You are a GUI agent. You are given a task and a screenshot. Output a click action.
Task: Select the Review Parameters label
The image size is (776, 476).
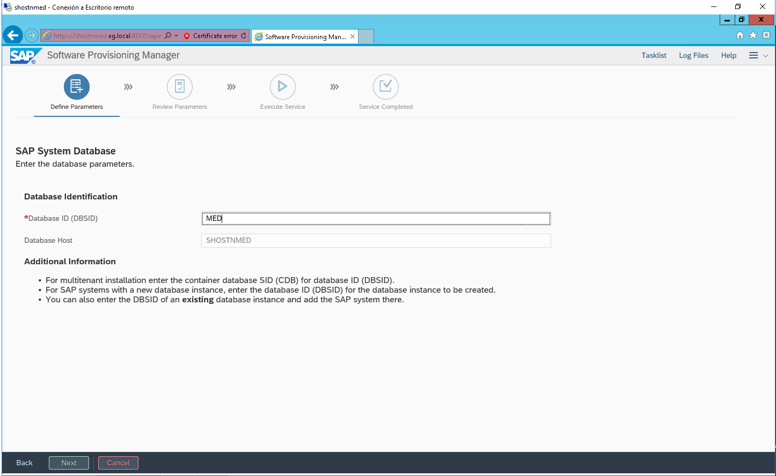click(180, 107)
